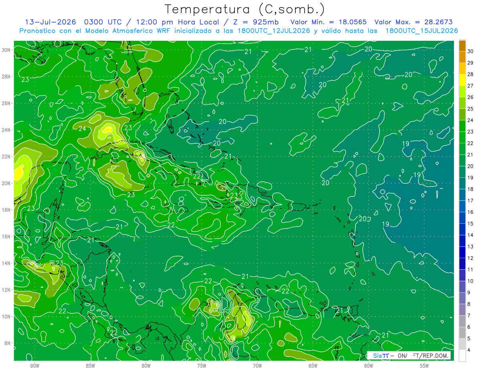
Task: Click the latitude label "12N"
Action: tap(6, 290)
